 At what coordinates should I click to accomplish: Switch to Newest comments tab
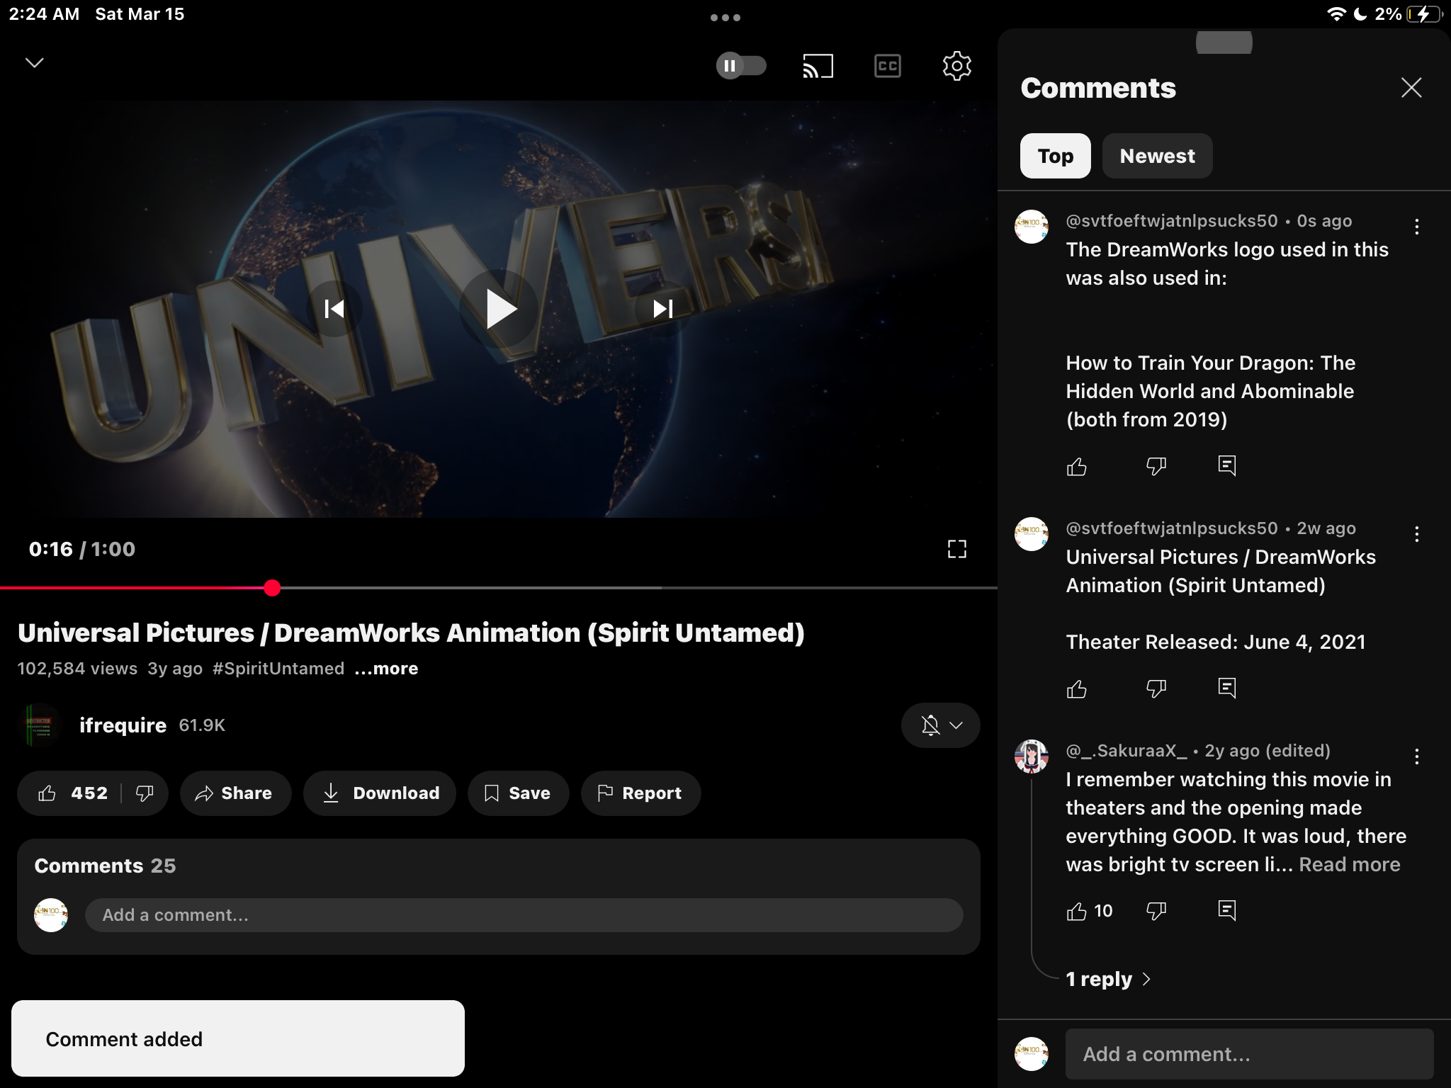coord(1157,156)
